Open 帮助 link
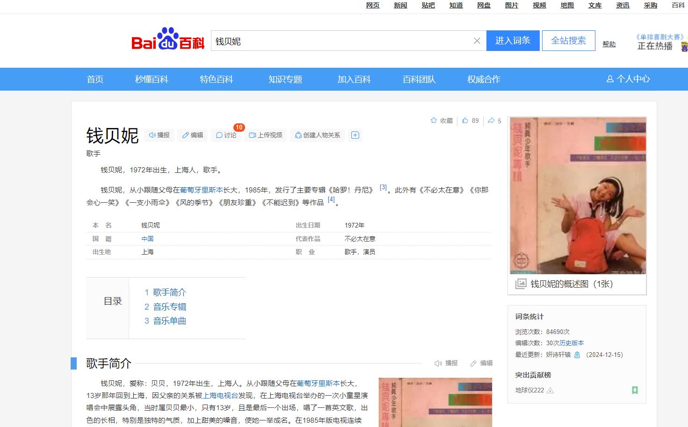688x427 pixels. click(x=609, y=44)
